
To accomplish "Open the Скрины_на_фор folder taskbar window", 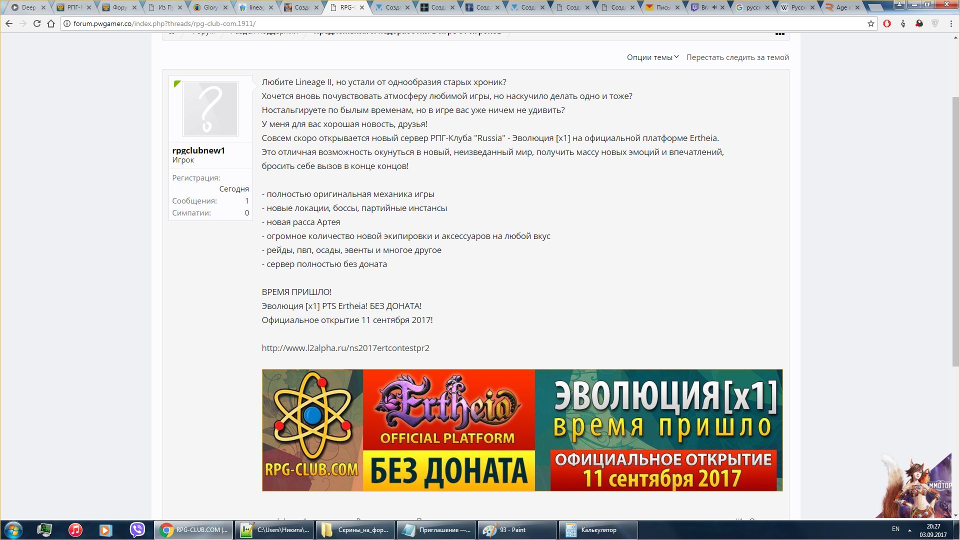I will click(x=355, y=530).
